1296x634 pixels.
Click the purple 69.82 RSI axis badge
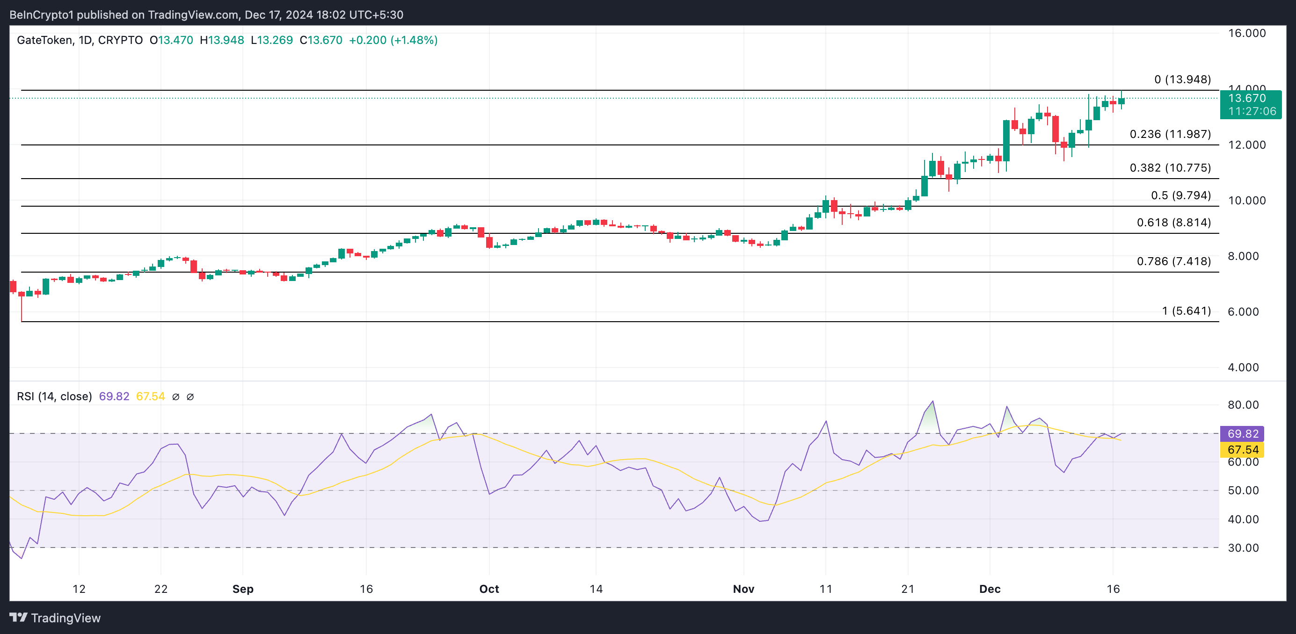click(x=1242, y=433)
